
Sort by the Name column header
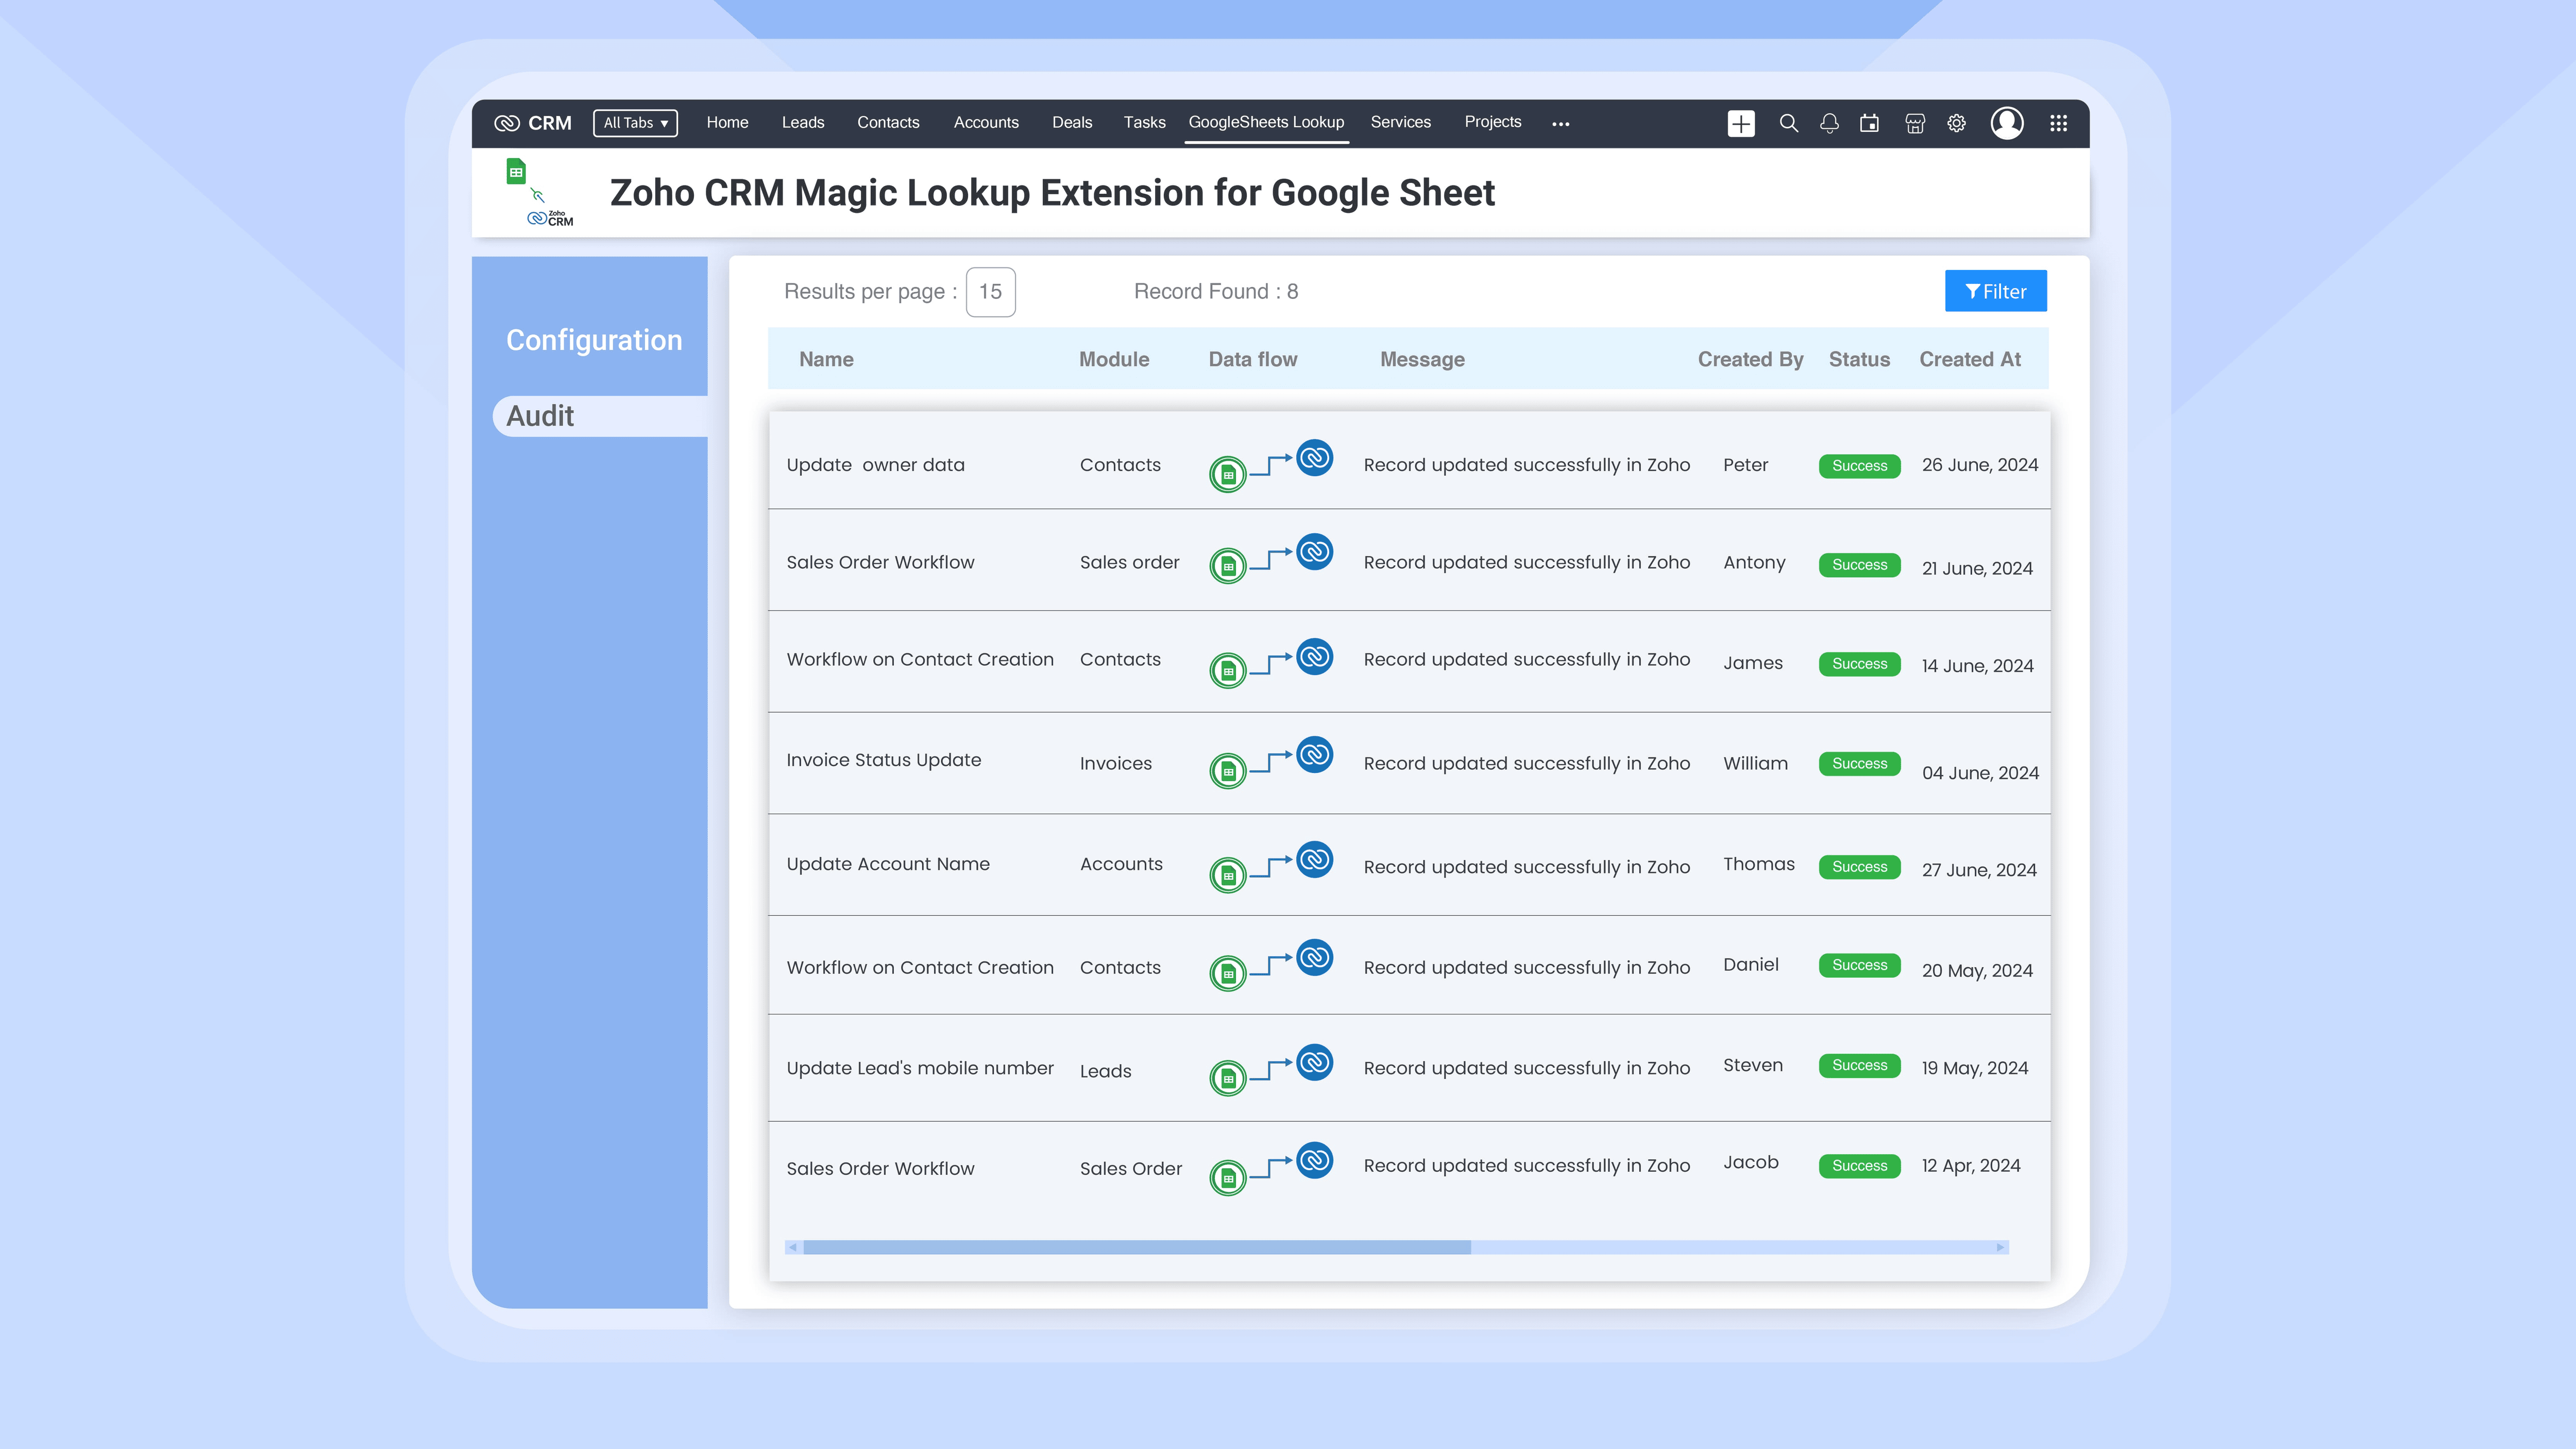tap(826, 359)
